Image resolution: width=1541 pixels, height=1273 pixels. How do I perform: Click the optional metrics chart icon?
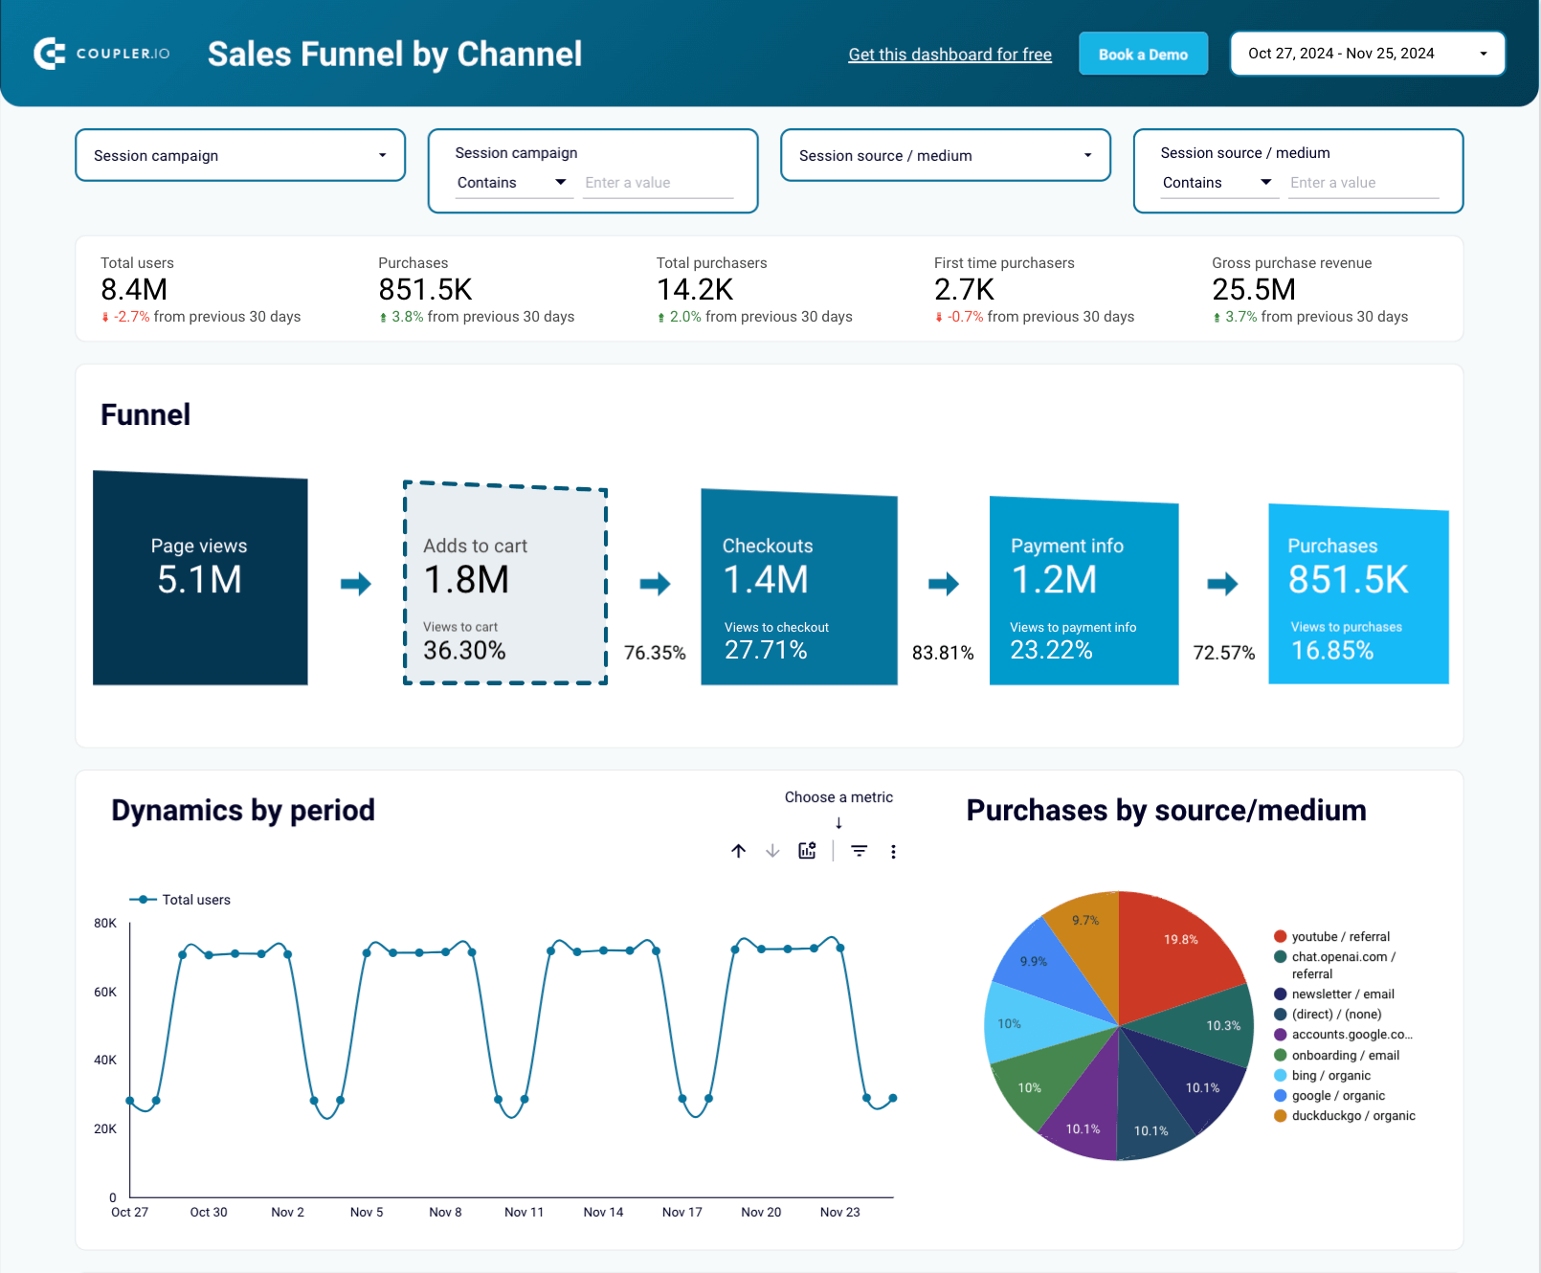tap(808, 851)
